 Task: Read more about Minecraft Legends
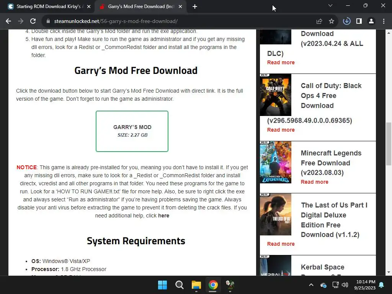(315, 182)
